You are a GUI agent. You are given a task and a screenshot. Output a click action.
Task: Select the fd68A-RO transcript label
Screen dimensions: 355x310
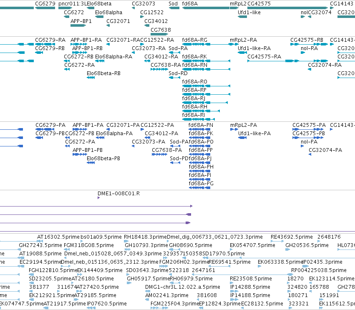(195, 82)
